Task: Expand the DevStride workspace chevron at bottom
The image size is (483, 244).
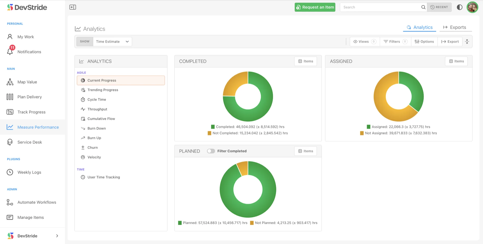Action: (x=57, y=236)
